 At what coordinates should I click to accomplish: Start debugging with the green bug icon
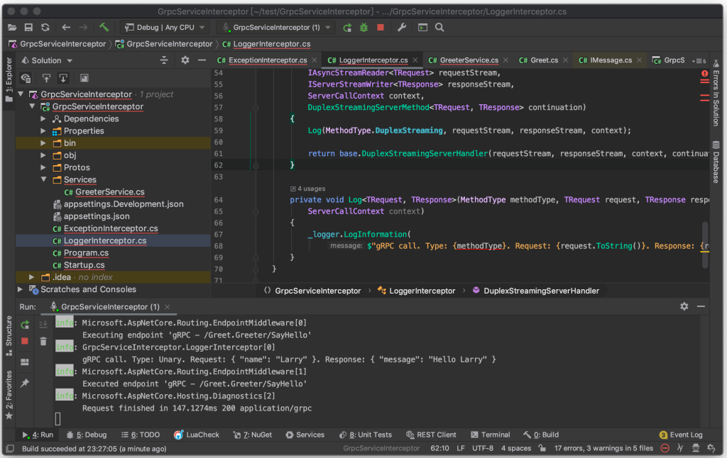pyautogui.click(x=364, y=28)
